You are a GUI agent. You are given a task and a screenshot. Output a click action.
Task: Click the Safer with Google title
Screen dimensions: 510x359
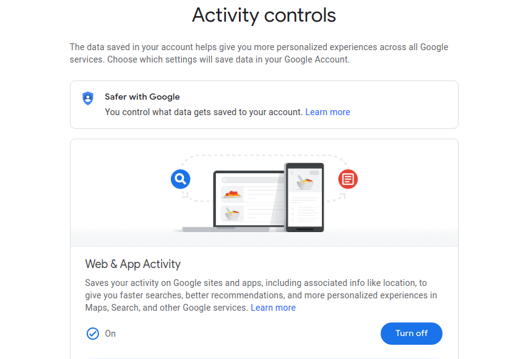tap(142, 97)
